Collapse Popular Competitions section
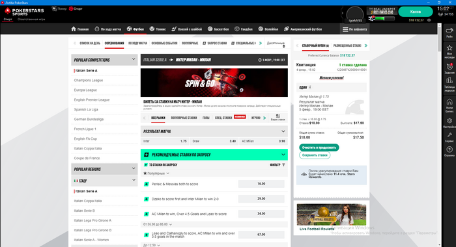The width and height of the screenshot is (456, 247). [134, 59]
